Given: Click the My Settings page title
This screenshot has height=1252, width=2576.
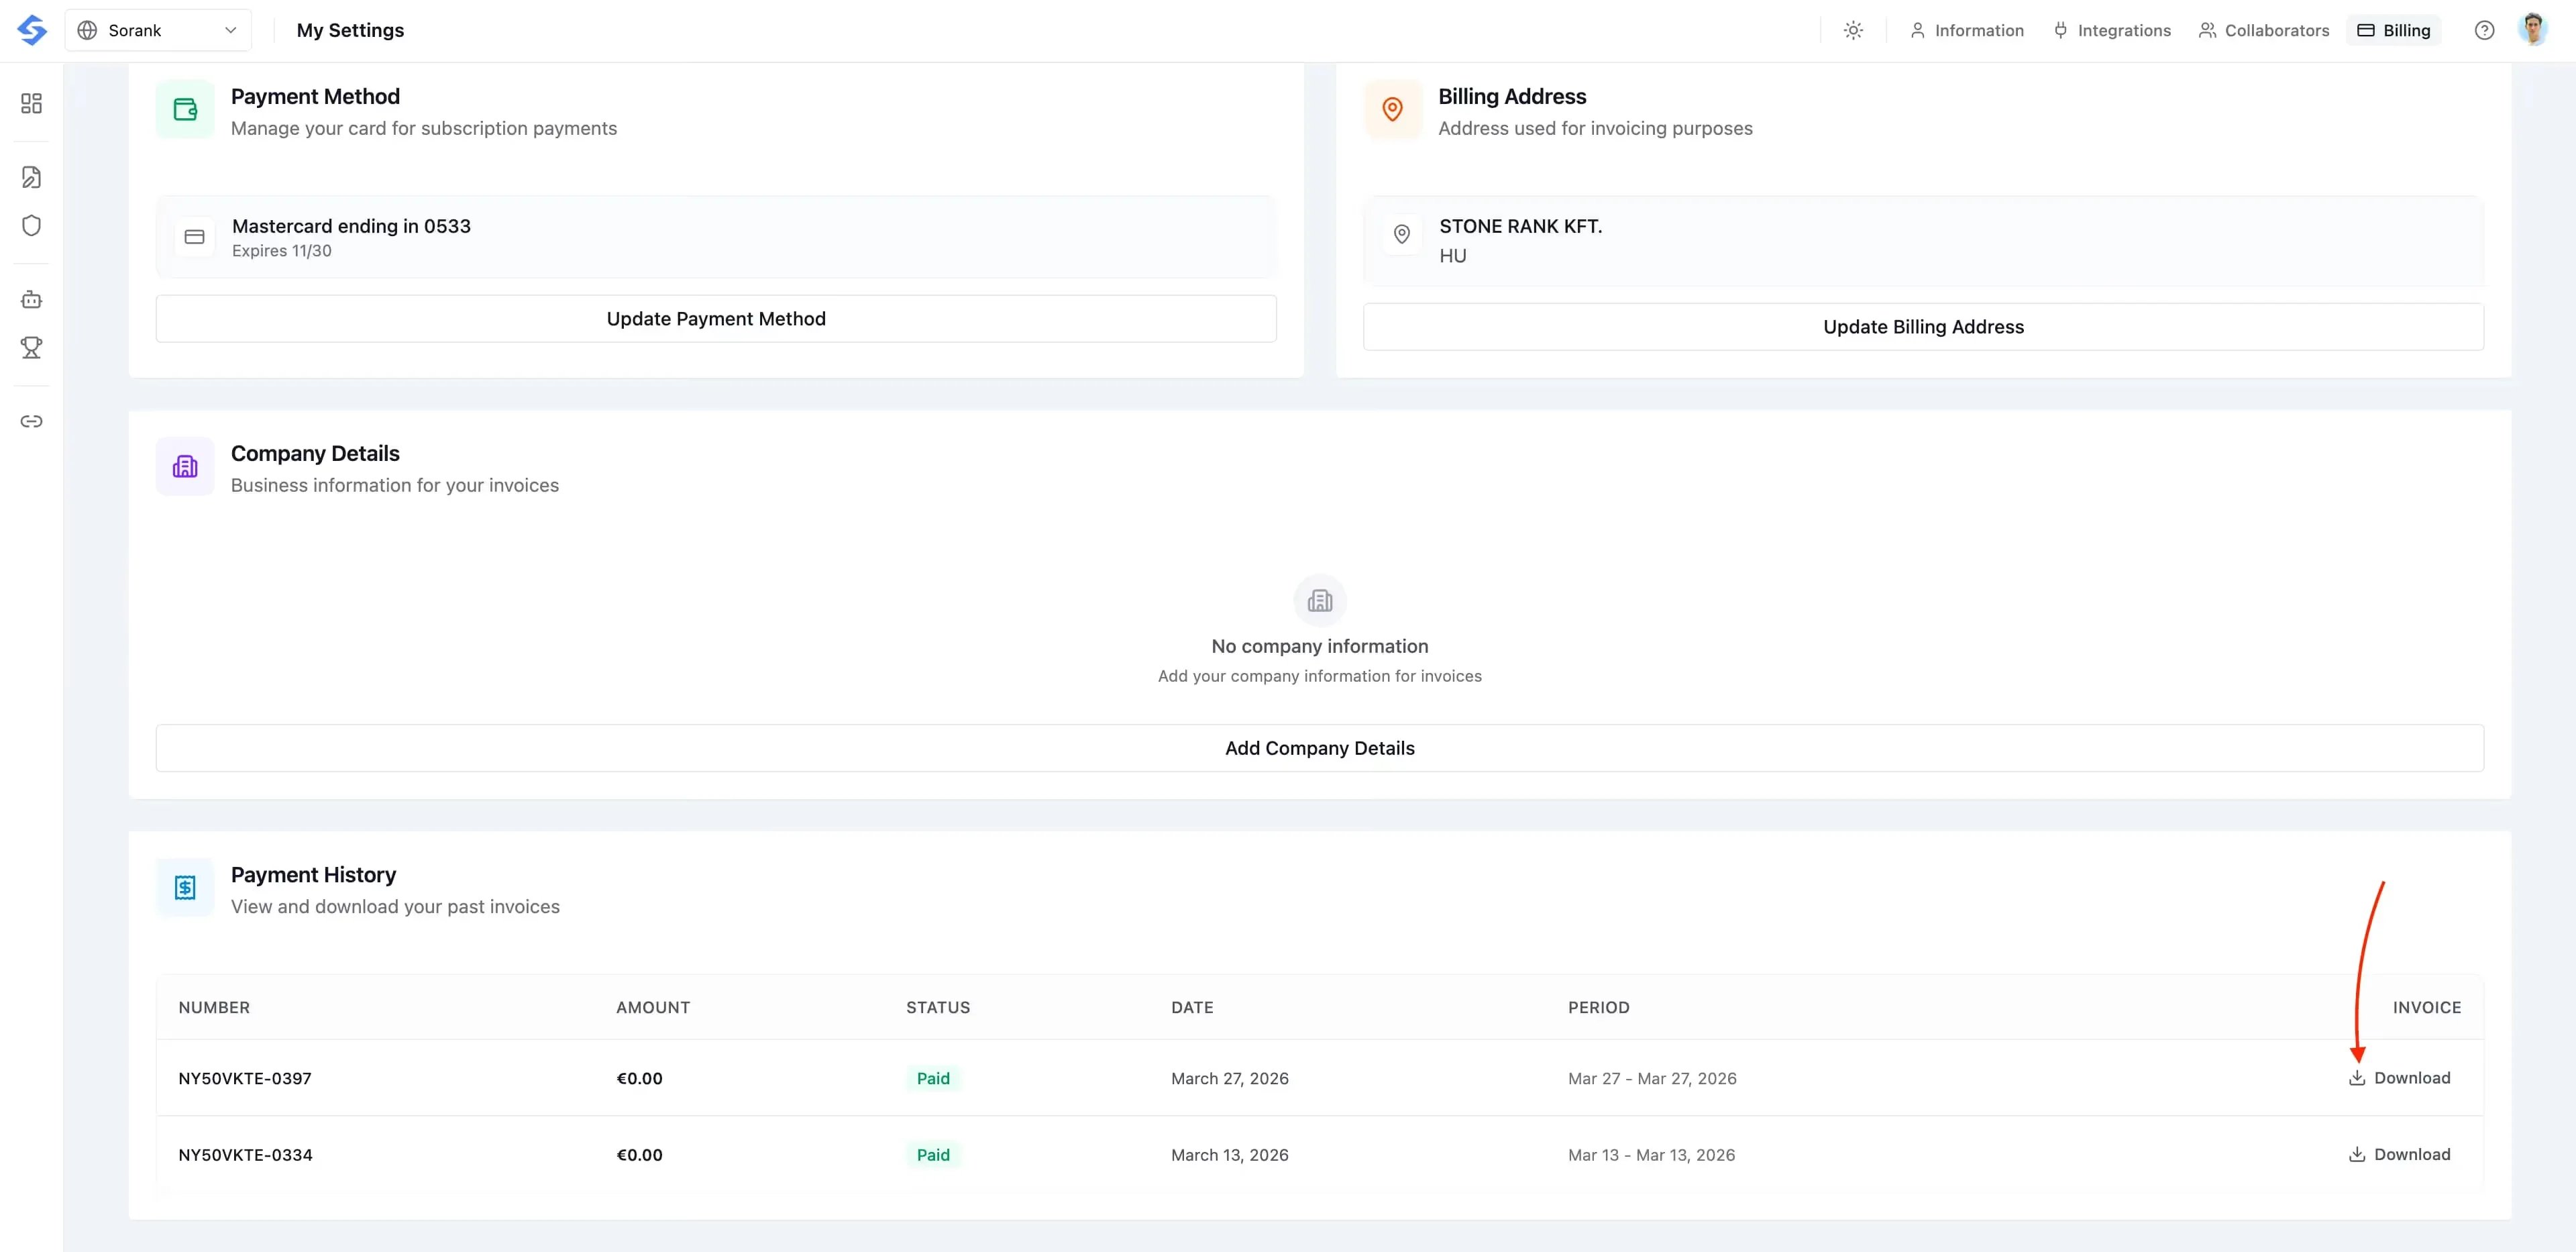Looking at the screenshot, I should [x=350, y=30].
